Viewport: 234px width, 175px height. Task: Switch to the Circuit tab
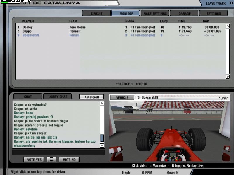point(97,13)
